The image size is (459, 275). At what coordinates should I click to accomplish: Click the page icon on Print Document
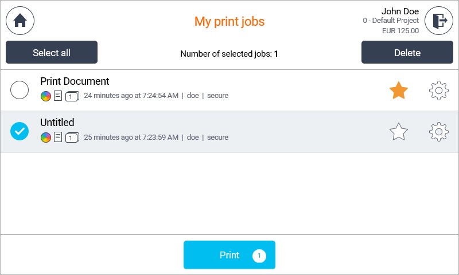pyautogui.click(x=58, y=96)
